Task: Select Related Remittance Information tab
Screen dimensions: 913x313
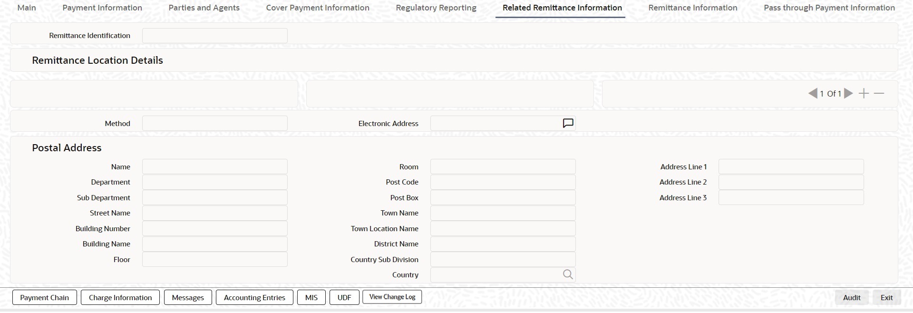Action: point(562,8)
